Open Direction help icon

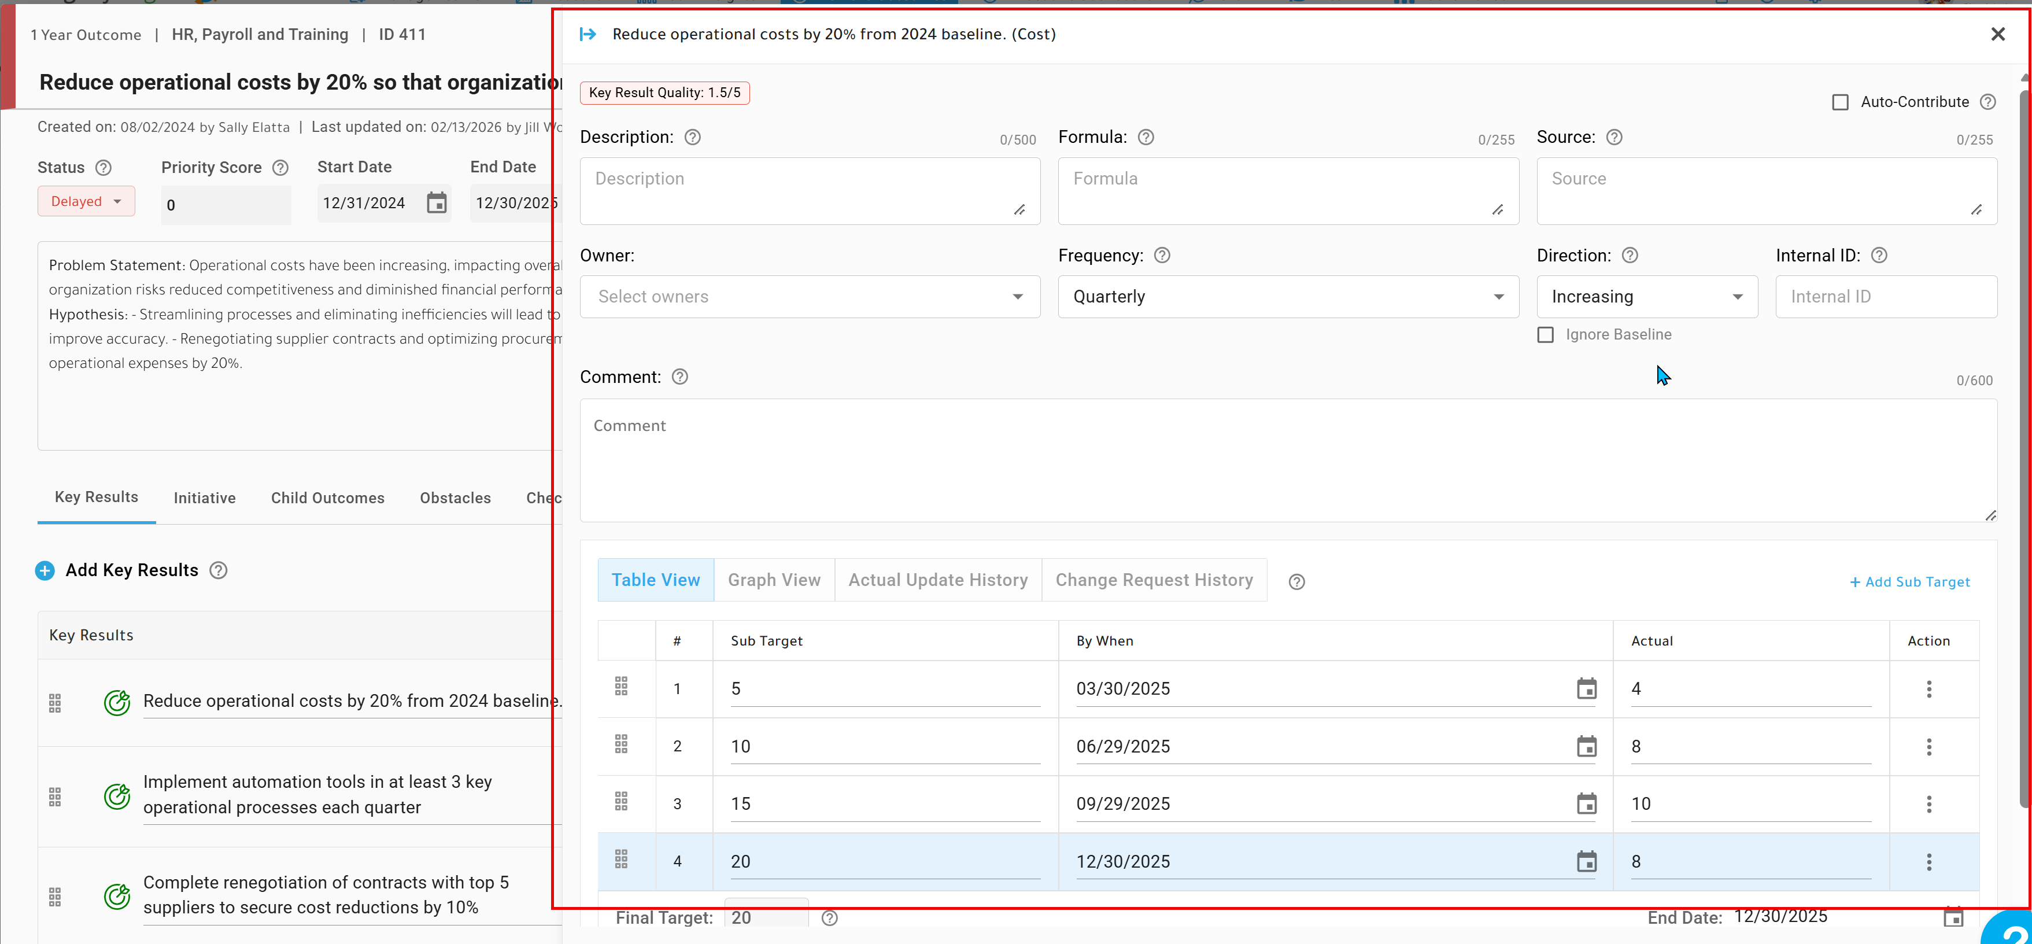coord(1629,256)
